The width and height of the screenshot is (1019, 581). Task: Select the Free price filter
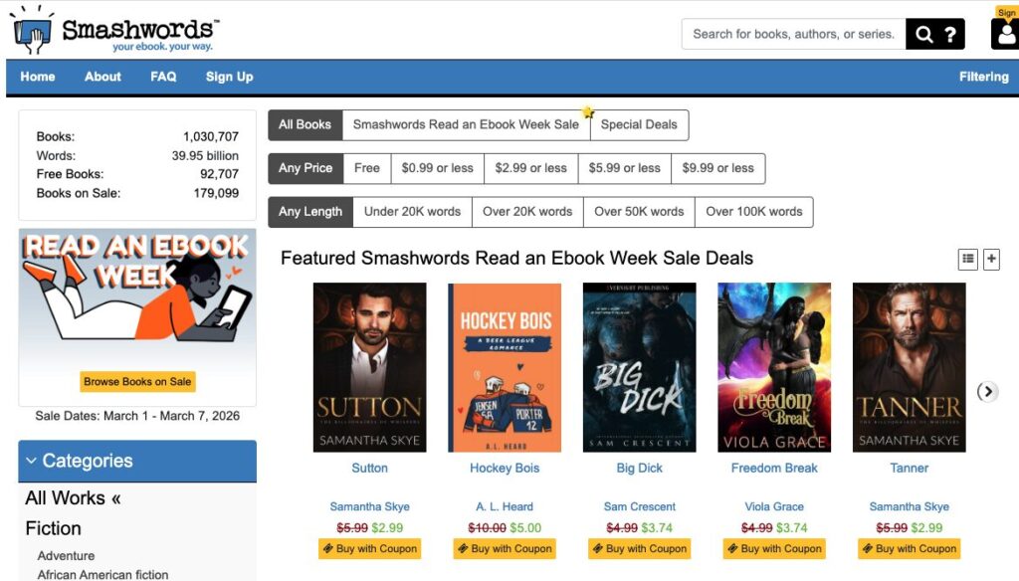point(367,168)
